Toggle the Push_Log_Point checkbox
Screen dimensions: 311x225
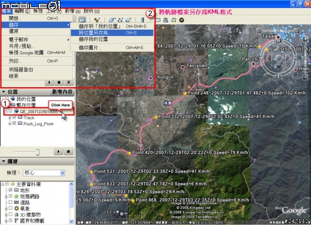[14, 123]
